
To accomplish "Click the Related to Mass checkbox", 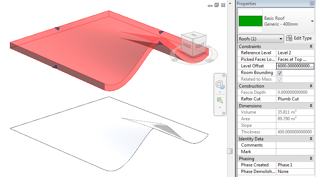I will coord(280,80).
